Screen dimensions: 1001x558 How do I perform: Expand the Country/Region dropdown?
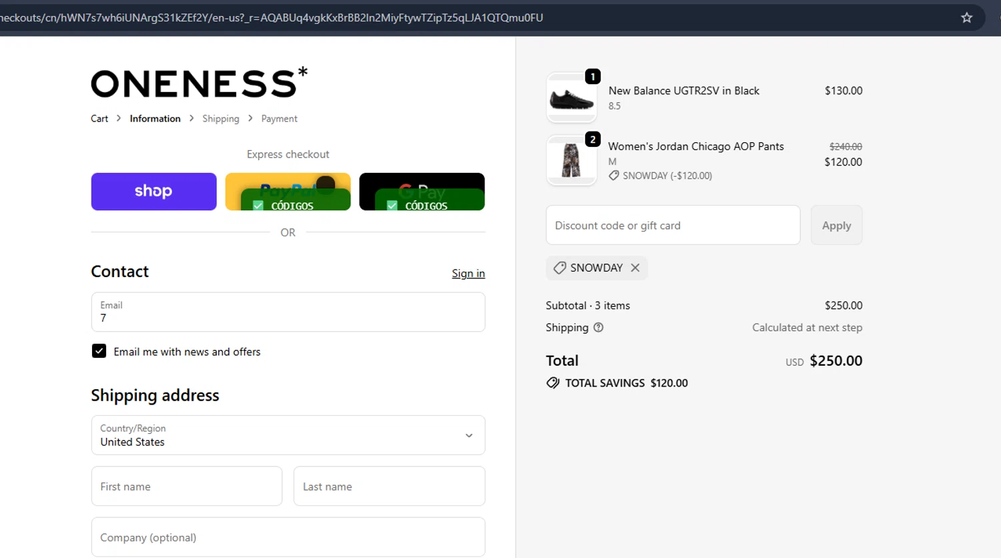tap(288, 435)
